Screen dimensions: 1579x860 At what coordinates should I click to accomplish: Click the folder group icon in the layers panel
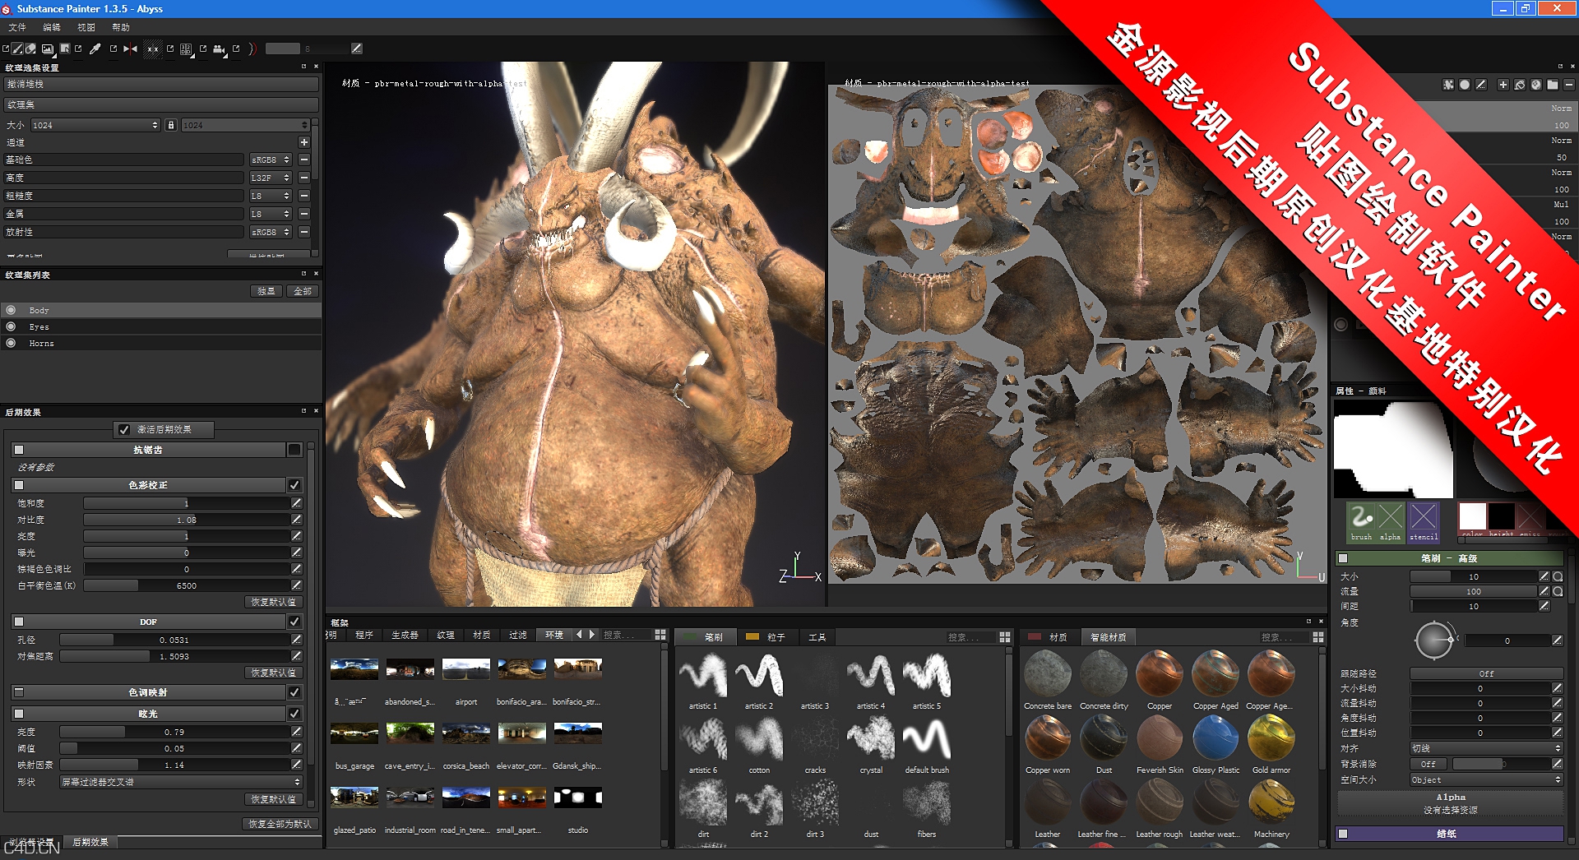tap(1553, 85)
